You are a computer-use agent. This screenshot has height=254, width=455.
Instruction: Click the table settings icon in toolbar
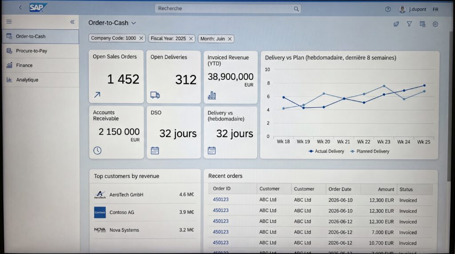coord(423,24)
